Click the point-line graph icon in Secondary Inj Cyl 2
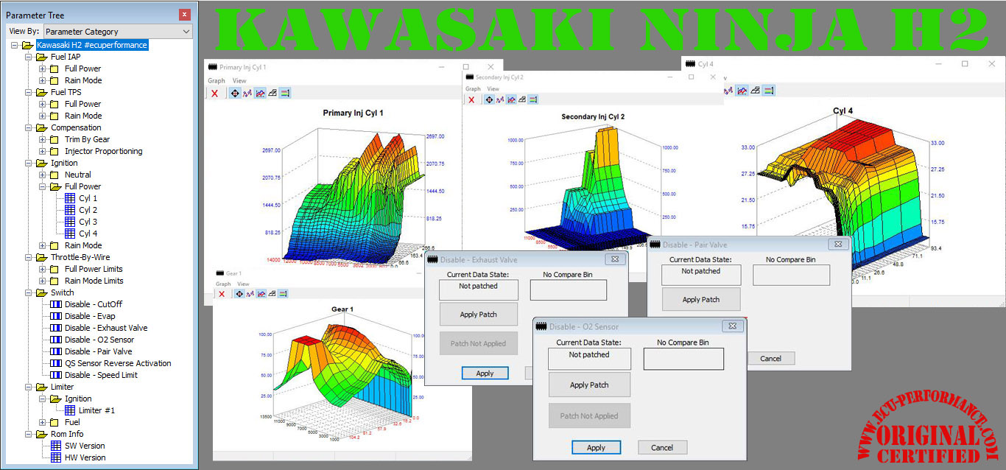The image size is (1006, 470). 500,99
